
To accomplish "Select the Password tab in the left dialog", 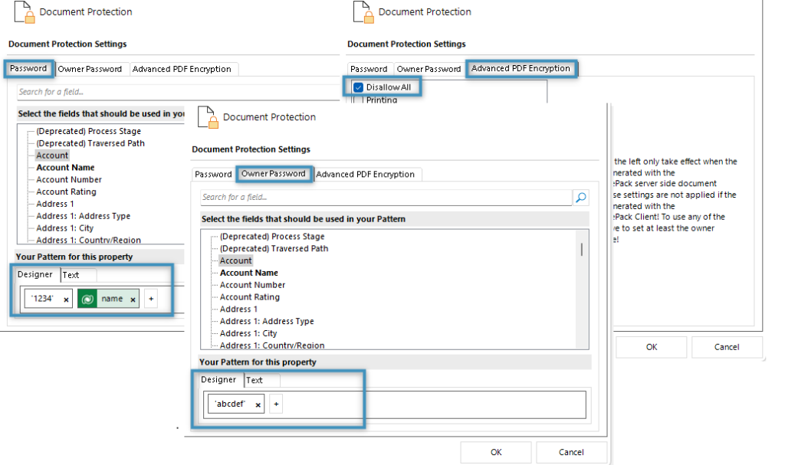I will (28, 69).
